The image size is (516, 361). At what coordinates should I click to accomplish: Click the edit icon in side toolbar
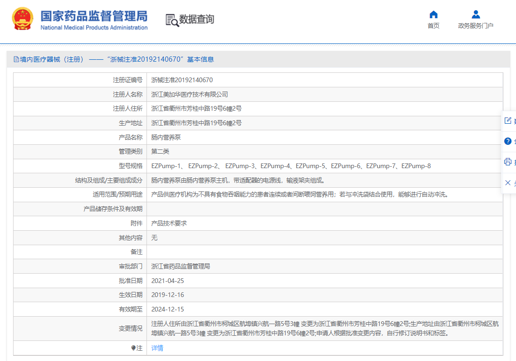508,120
